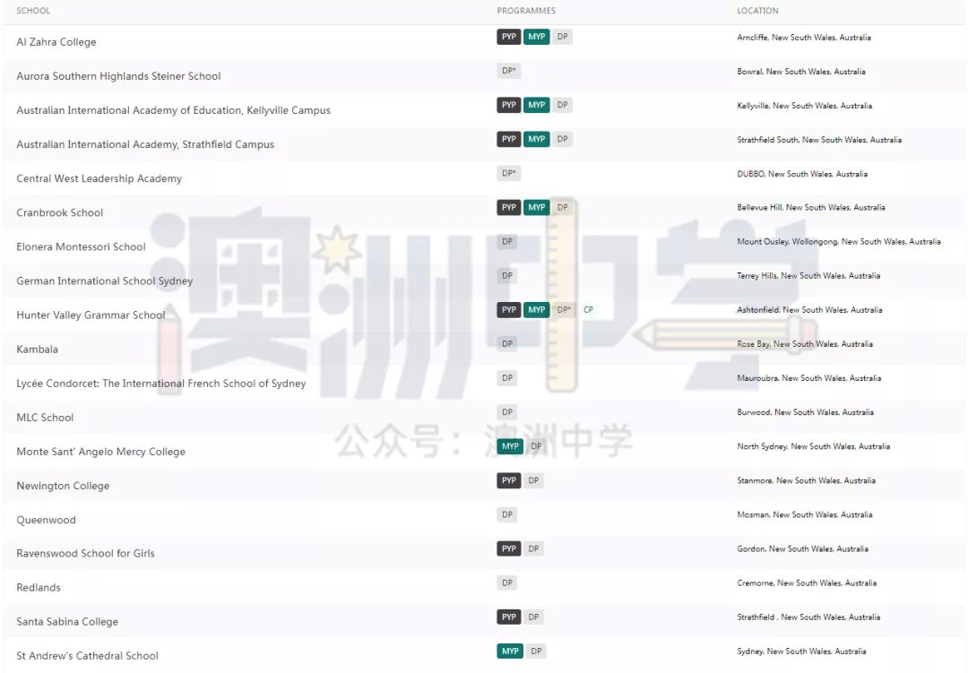Click PYP badge for Hunter Valley Grammar

(509, 310)
